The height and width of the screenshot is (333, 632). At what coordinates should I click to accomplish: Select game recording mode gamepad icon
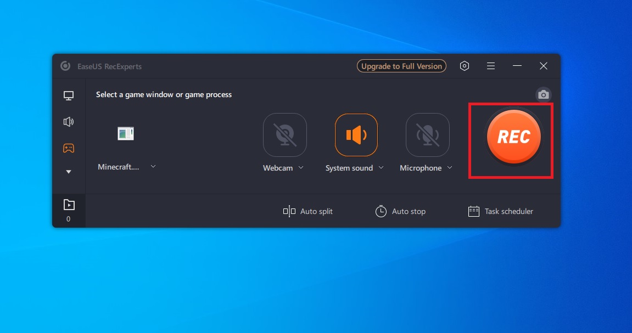[69, 148]
